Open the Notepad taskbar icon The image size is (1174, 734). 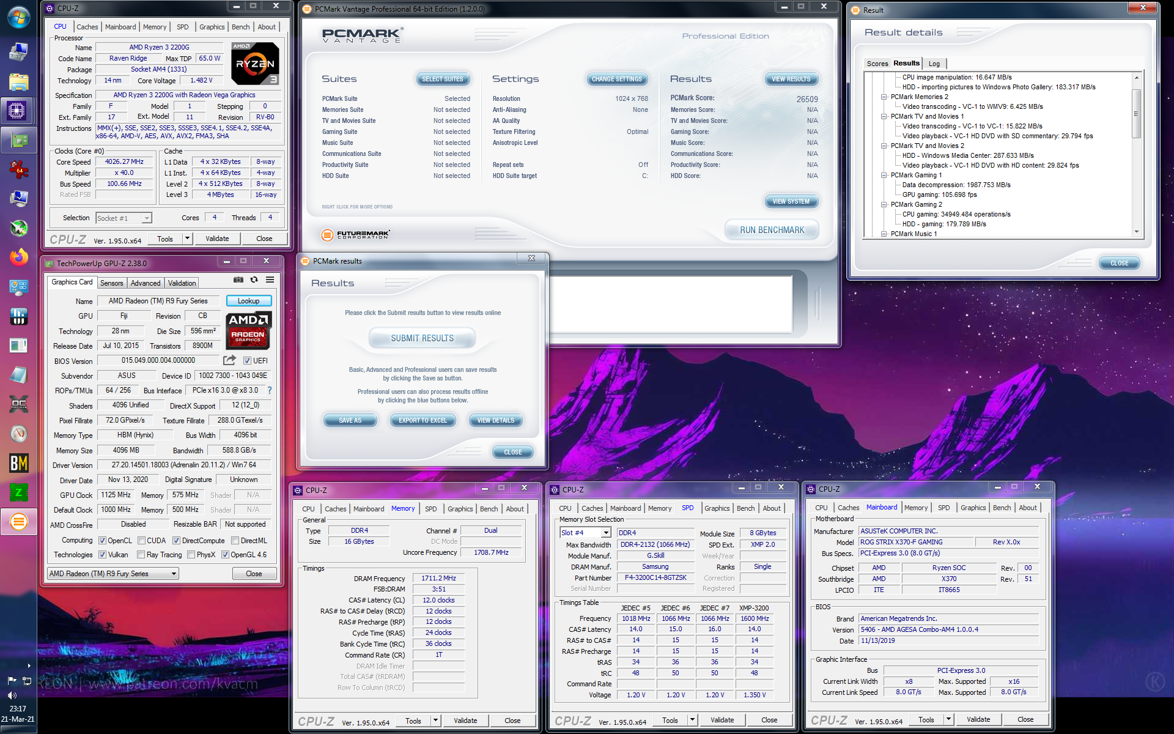click(18, 375)
